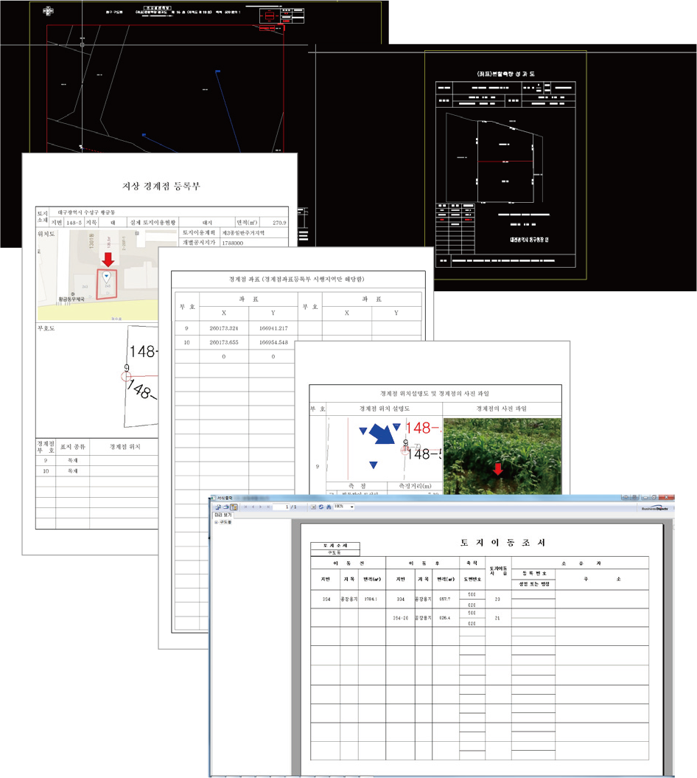Click the 황금동우체국 label on the map

tap(71, 299)
